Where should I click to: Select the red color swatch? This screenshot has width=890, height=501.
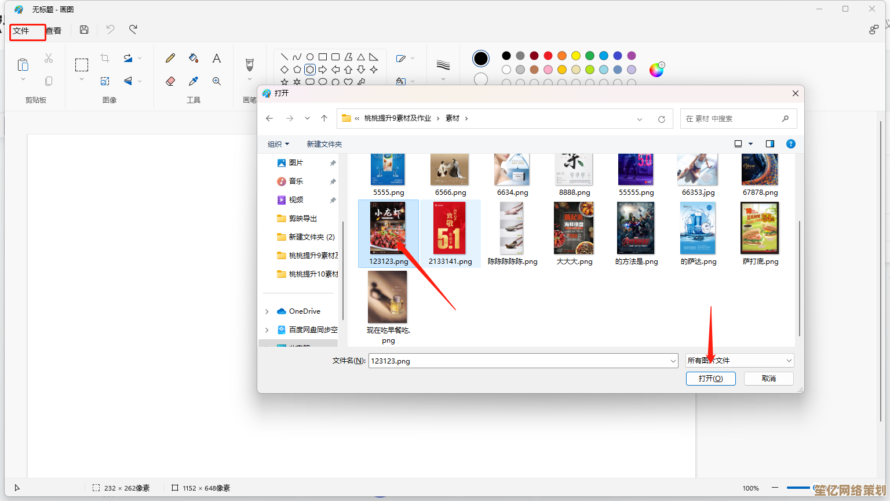point(548,56)
